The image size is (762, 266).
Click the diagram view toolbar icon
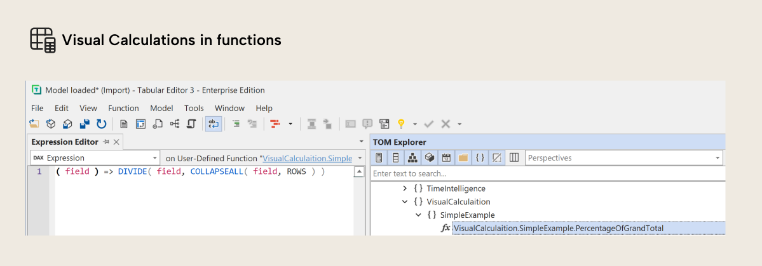(x=174, y=124)
